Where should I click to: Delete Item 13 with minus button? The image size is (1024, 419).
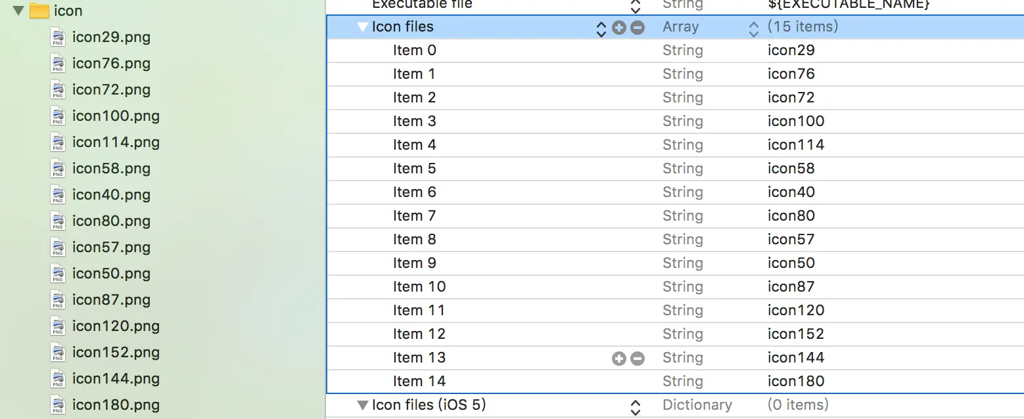click(x=637, y=358)
